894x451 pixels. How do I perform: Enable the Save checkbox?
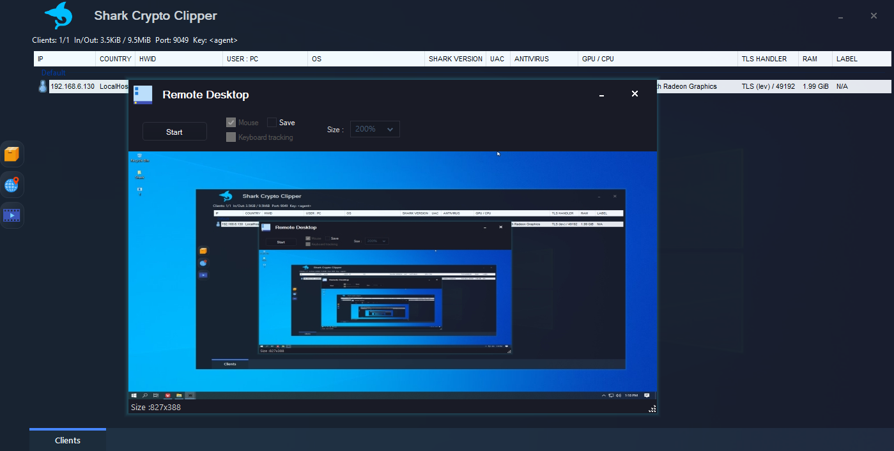(x=272, y=122)
